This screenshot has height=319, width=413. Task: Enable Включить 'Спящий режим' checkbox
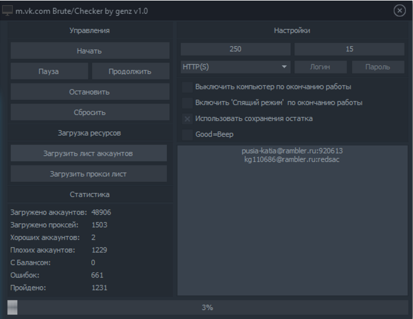click(x=187, y=103)
